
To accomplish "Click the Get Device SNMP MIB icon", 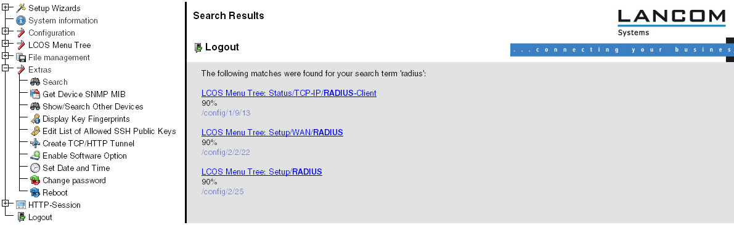I will 35,94.
